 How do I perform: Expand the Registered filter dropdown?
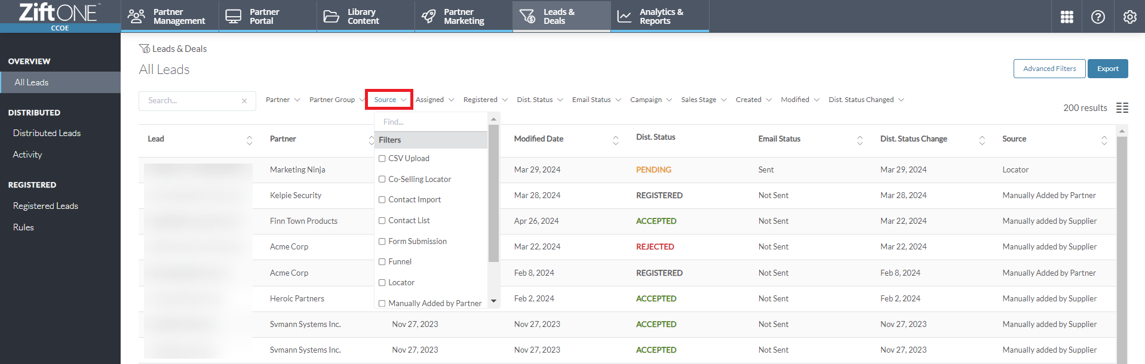(485, 100)
